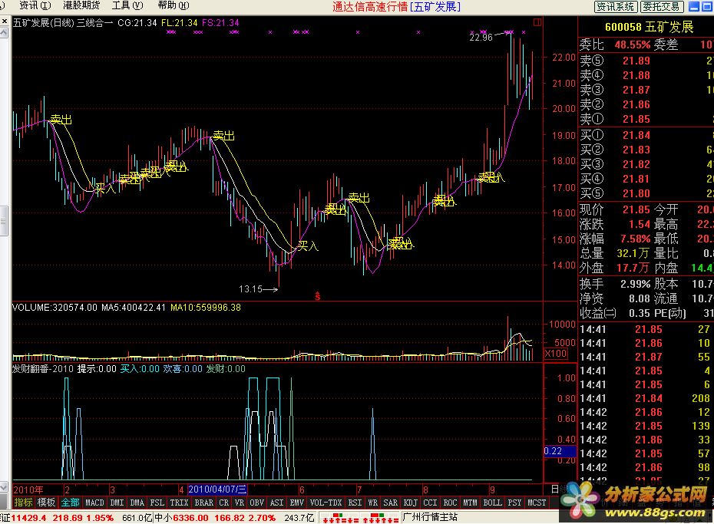Switch to the PSY indicator

point(515,503)
